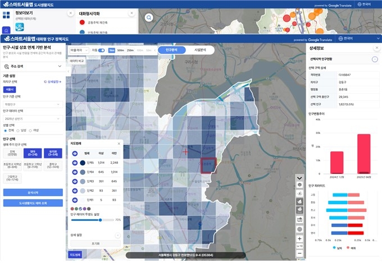382x263 pixels.
Task: Click the zoom in plus map button
Action: click(x=299, y=238)
